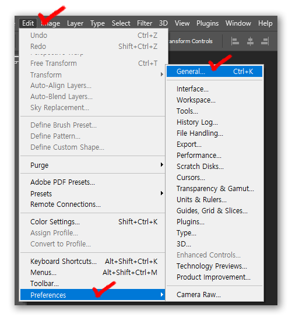The width and height of the screenshot is (292, 321).
Task: Open Workspace preferences
Action: click(214, 100)
